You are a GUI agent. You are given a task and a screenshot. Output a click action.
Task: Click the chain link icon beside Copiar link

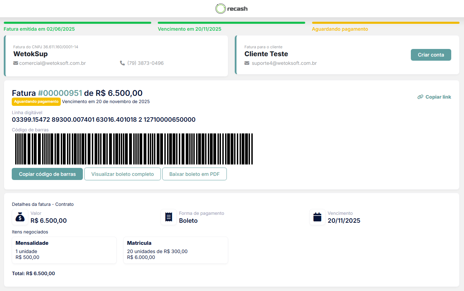point(420,97)
